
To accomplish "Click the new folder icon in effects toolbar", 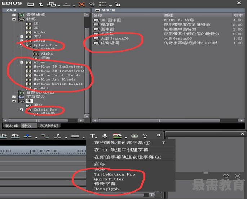I will pyautogui.click(x=30, y=4).
